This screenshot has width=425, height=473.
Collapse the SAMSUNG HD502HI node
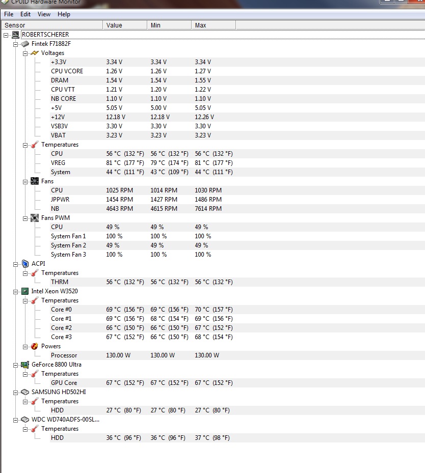tap(15, 393)
